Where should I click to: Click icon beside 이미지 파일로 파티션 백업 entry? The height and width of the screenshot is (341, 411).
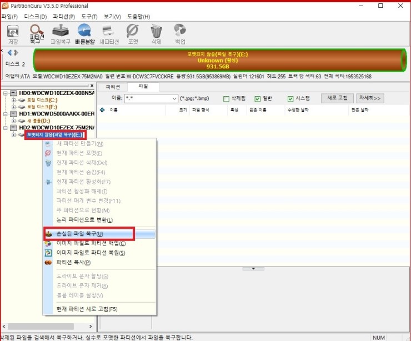coord(48,243)
